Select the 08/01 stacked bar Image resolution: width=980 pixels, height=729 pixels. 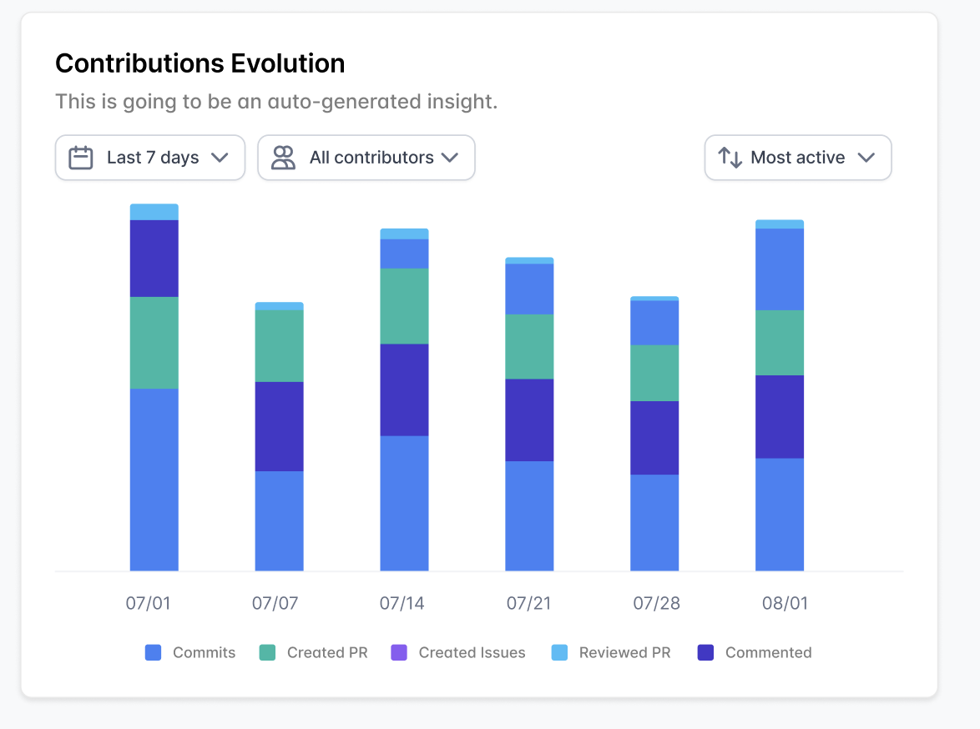pos(780,395)
